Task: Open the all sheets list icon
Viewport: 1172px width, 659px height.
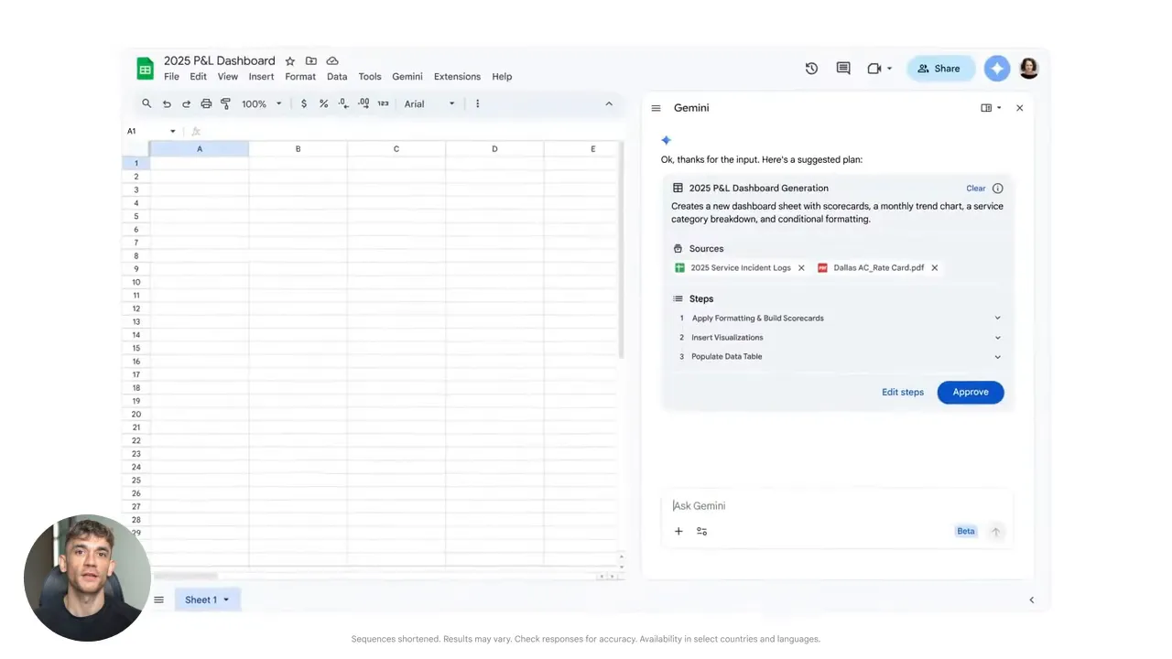Action: pyautogui.click(x=158, y=600)
